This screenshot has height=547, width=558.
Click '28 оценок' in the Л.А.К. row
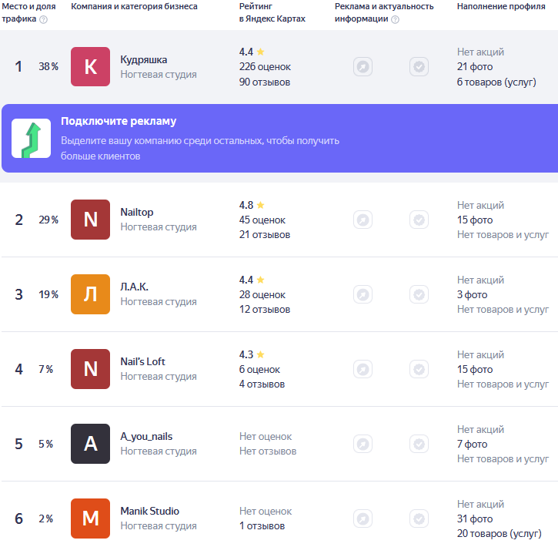click(262, 295)
